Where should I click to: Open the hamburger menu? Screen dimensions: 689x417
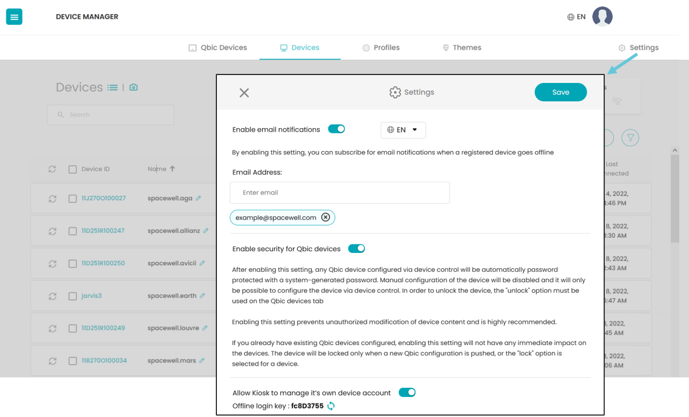pos(14,17)
